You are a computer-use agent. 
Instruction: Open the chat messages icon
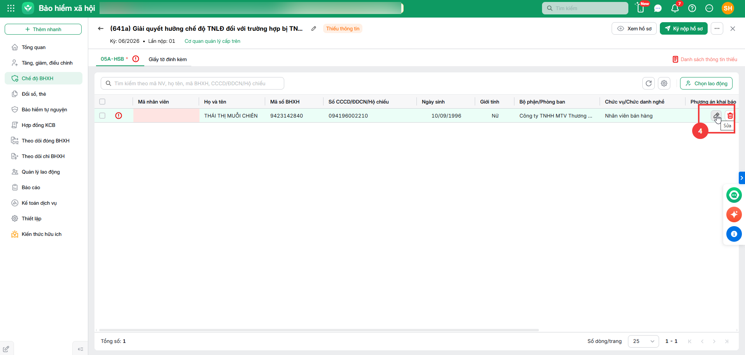tap(658, 8)
